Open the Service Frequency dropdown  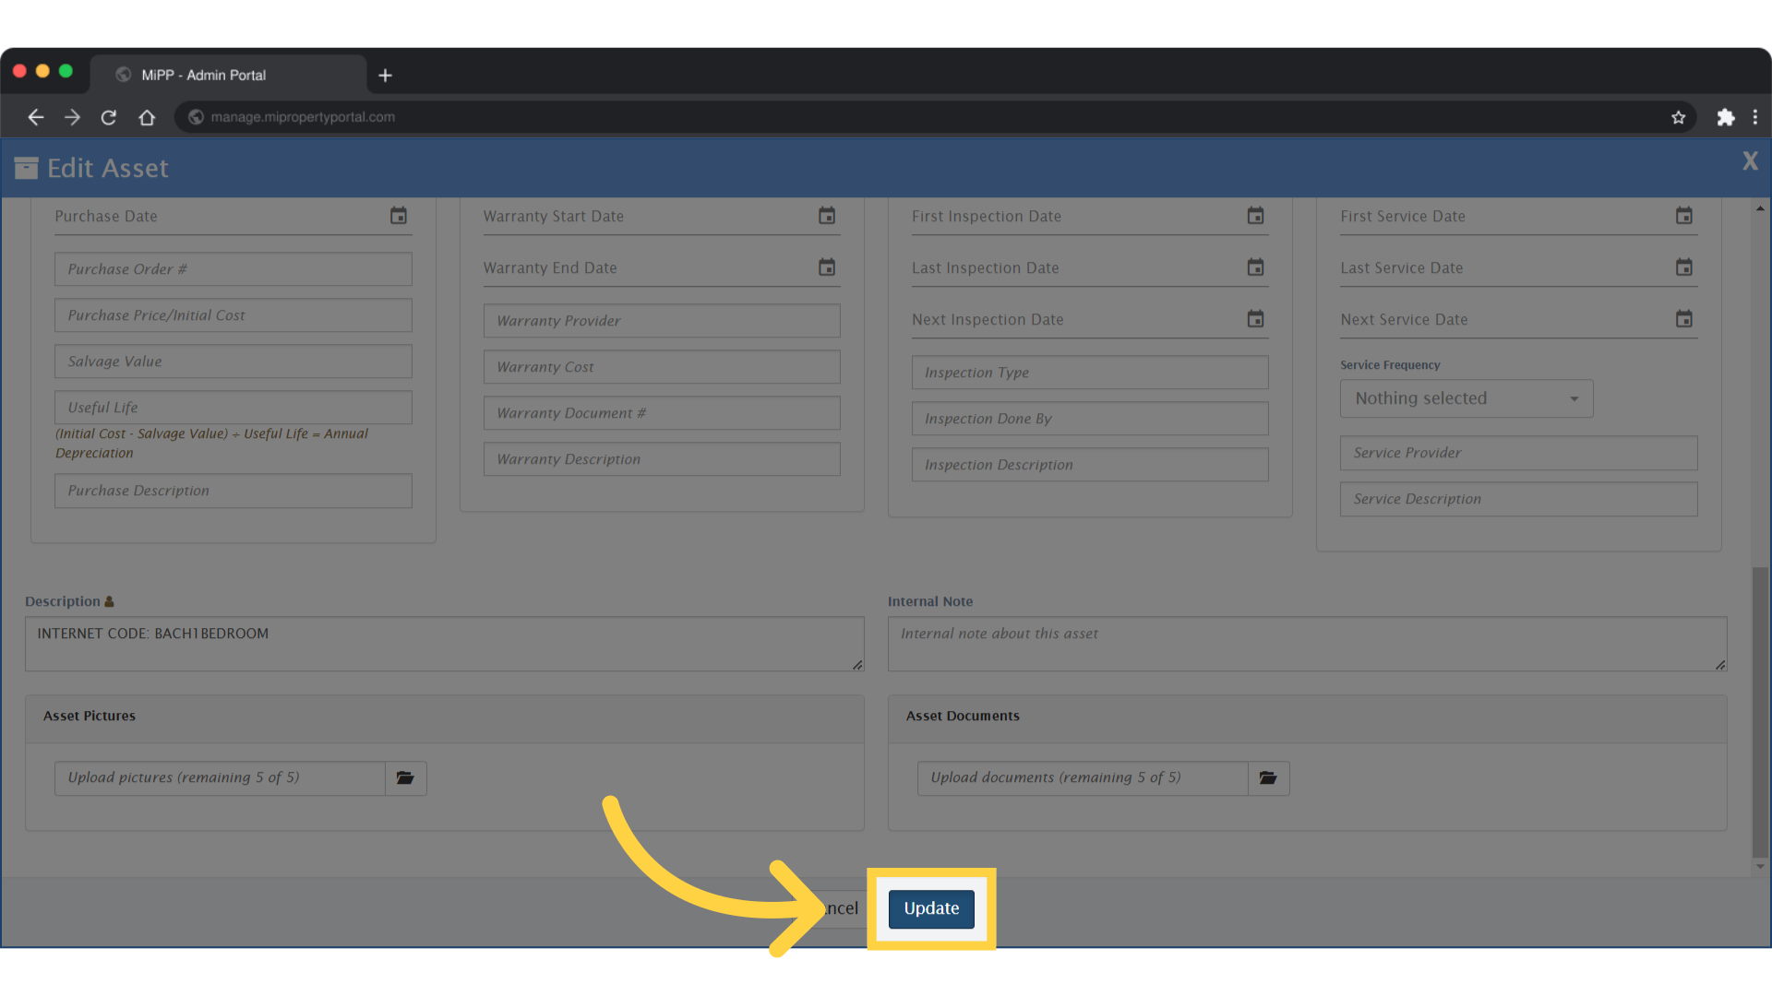point(1466,398)
